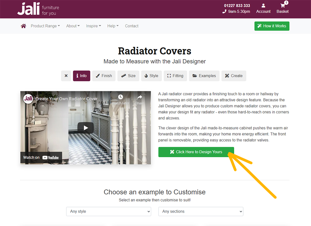
Task: Go to the home icon in navigation
Action: [23, 26]
